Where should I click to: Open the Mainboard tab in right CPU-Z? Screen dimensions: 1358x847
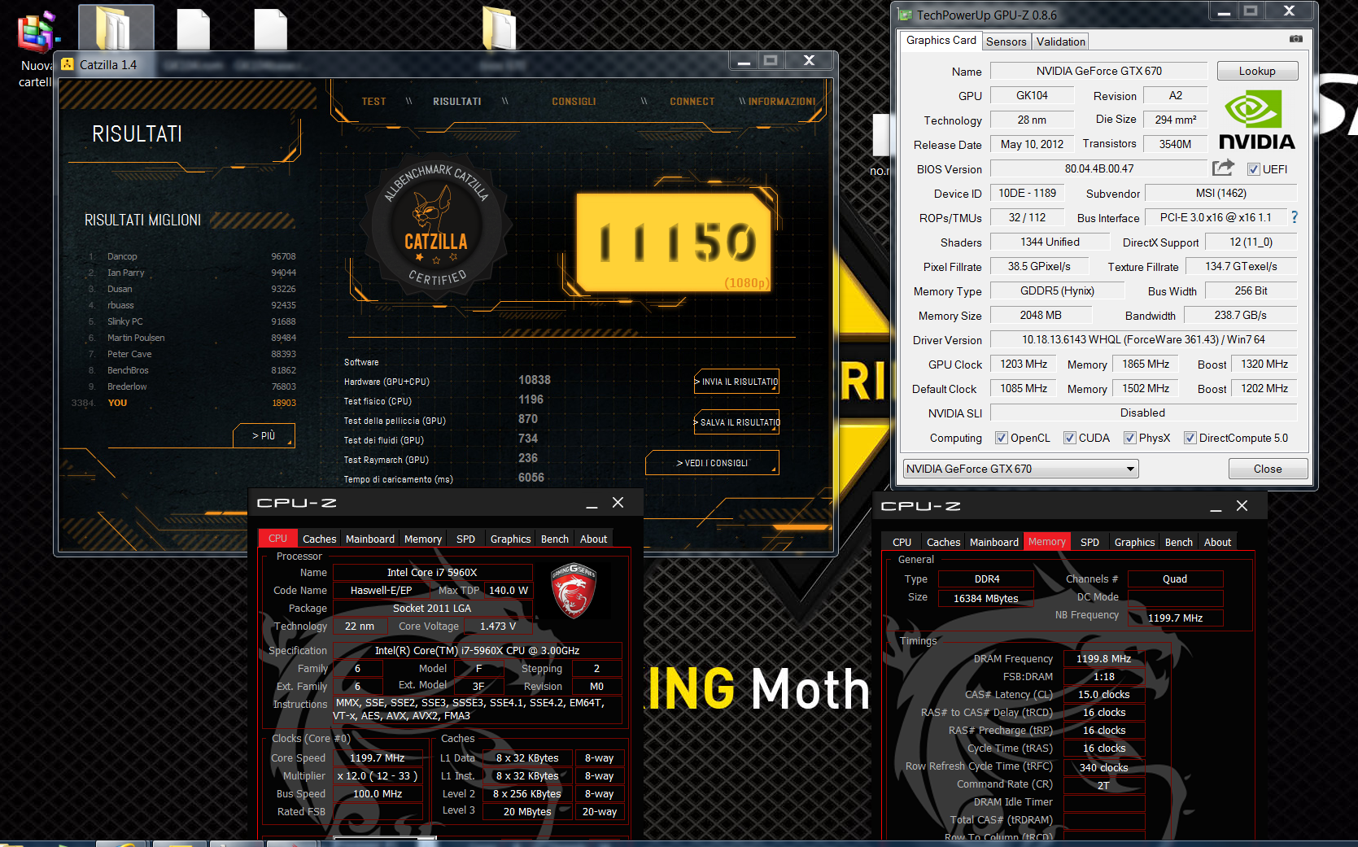point(993,542)
